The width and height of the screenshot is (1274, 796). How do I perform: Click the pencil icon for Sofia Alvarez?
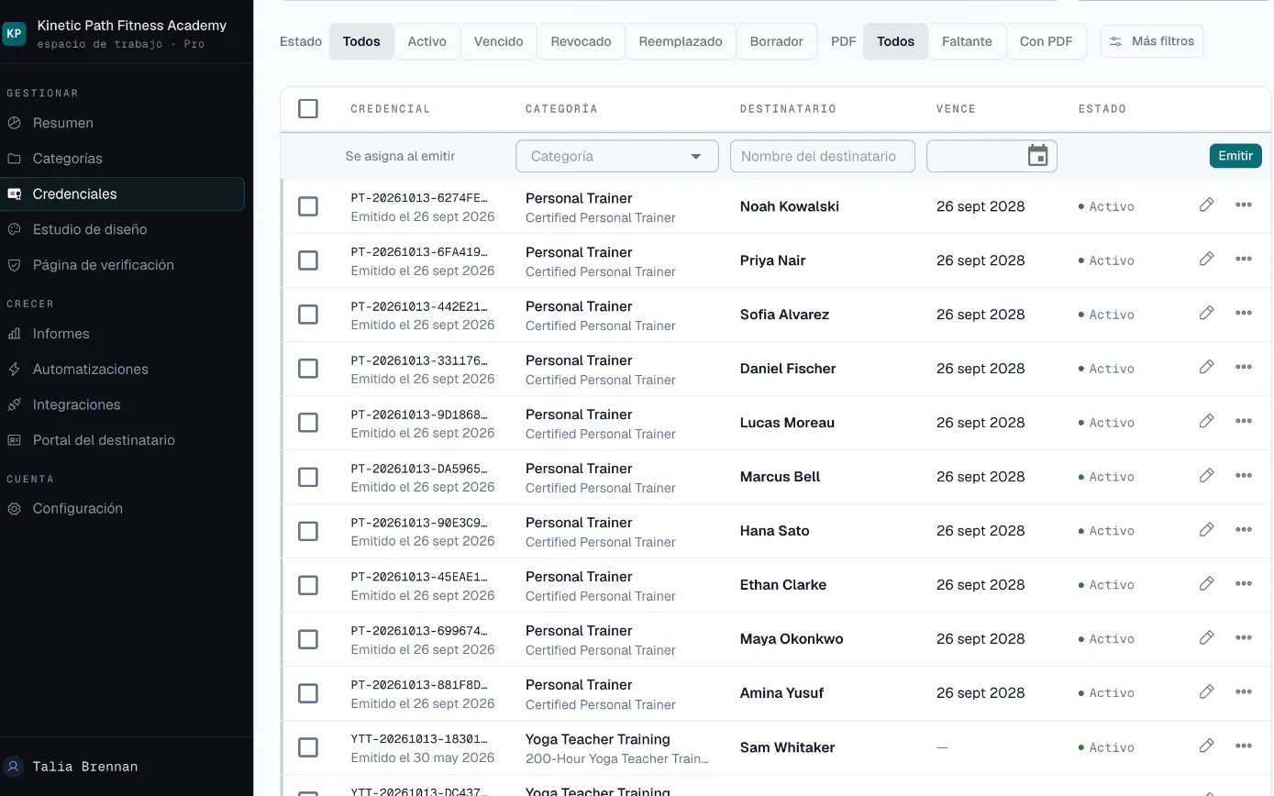1206,313
